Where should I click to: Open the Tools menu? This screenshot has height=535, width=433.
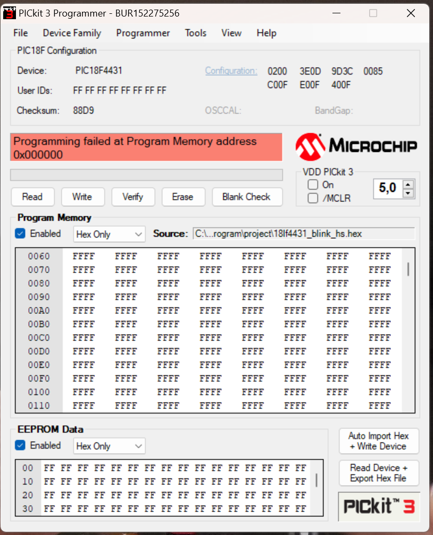[196, 33]
